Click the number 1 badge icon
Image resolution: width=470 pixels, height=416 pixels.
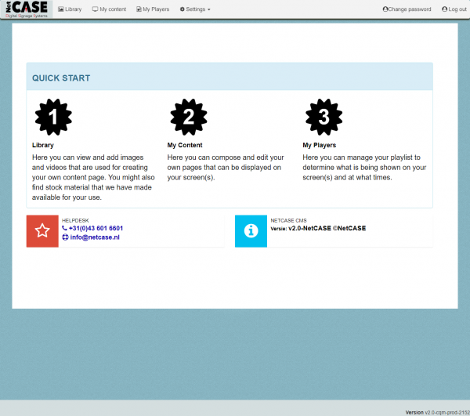point(53,117)
